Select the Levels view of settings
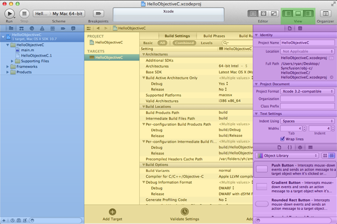337x224 pixels. 206,43
